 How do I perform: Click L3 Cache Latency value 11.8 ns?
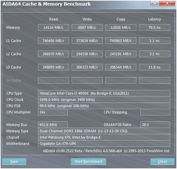(155, 67)
